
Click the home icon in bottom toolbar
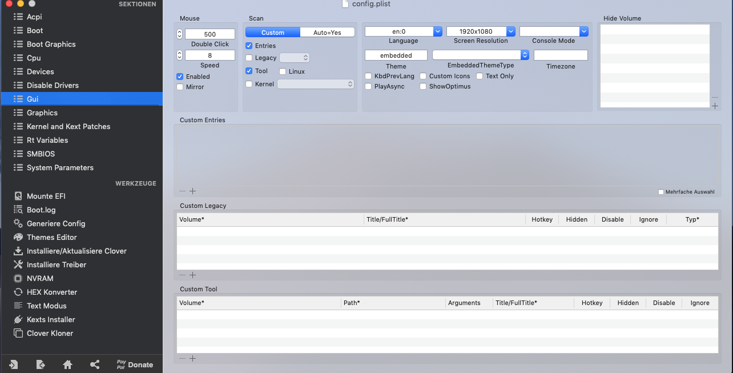tap(67, 364)
